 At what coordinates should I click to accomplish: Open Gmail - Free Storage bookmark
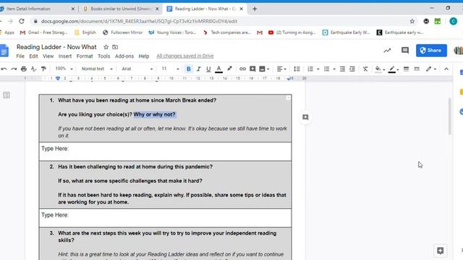pyautogui.click(x=43, y=32)
